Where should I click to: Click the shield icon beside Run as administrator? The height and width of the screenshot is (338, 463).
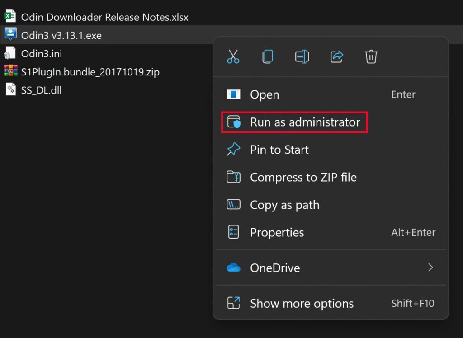pyautogui.click(x=234, y=122)
